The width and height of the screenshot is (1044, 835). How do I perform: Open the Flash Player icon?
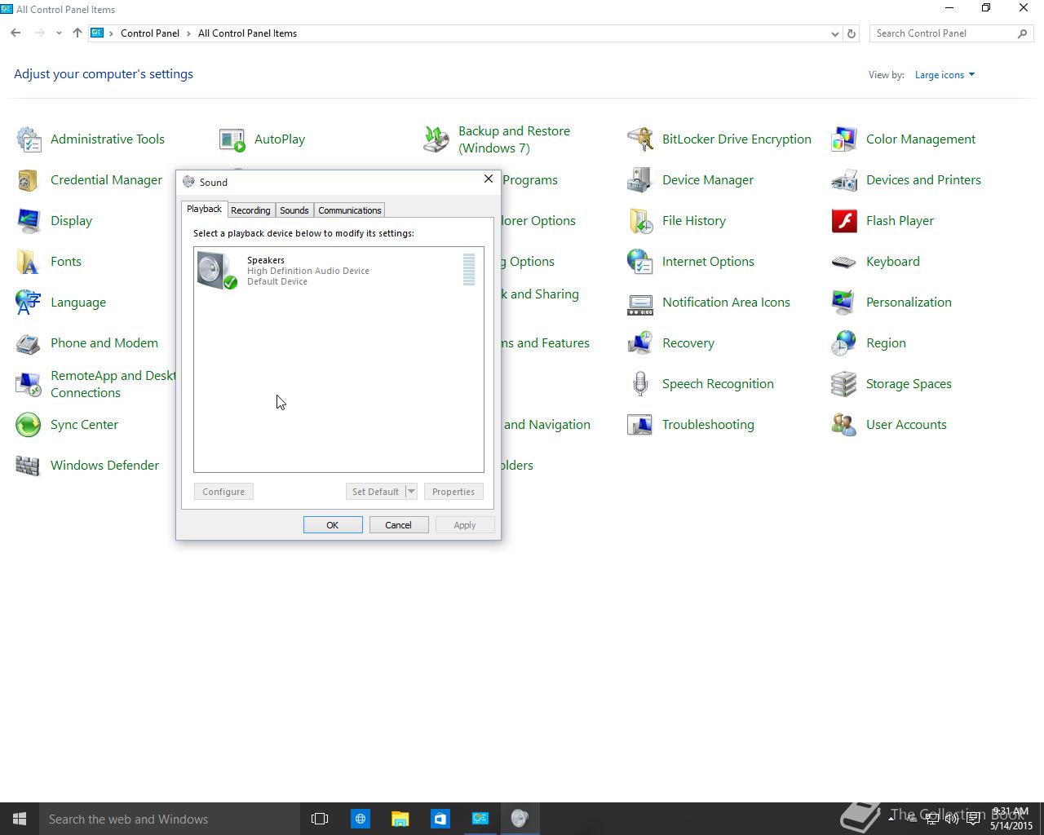pos(844,221)
